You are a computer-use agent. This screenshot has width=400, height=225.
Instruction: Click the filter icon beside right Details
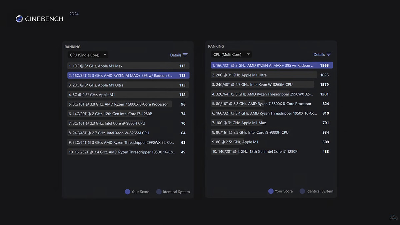point(329,54)
